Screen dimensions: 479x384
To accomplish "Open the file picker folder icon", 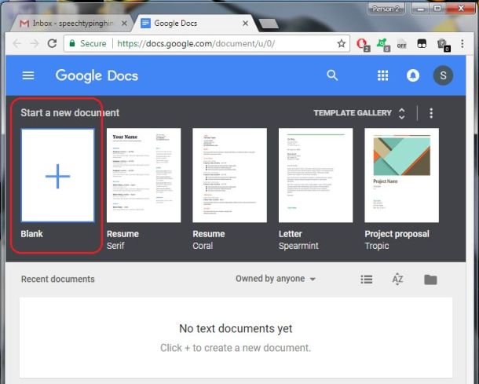I will coord(430,280).
